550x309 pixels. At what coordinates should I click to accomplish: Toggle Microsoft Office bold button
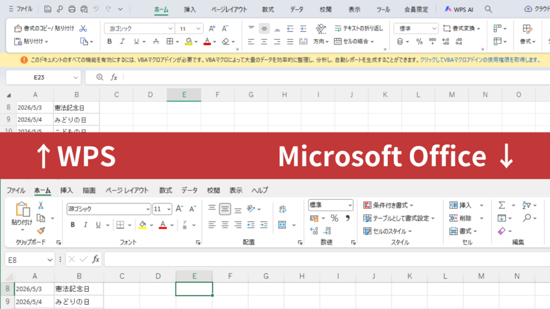73,225
